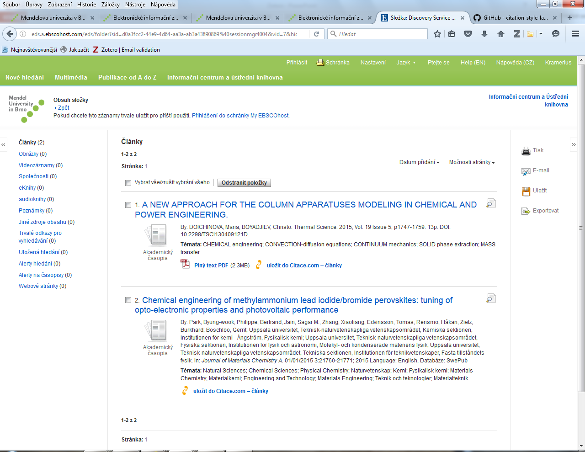Image resolution: width=585 pixels, height=452 pixels.
Task: Open the downloads arrow icon
Action: click(x=484, y=34)
